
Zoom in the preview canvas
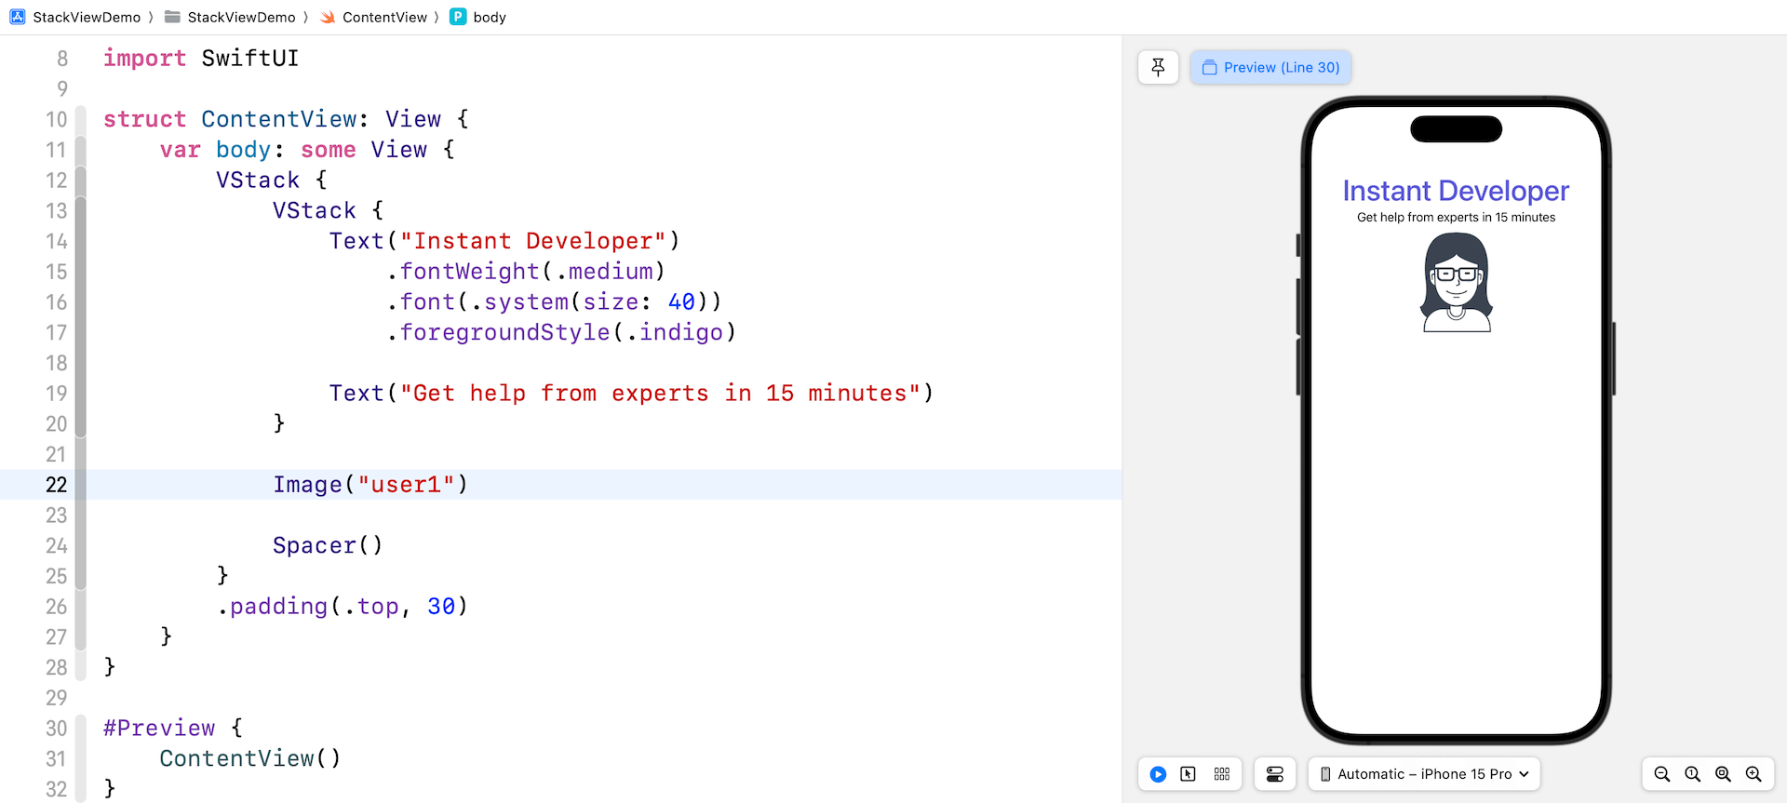coord(1753,774)
